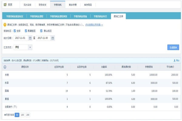Click the question mark help icon in table header
This screenshot has width=182, height=121.
5,67
